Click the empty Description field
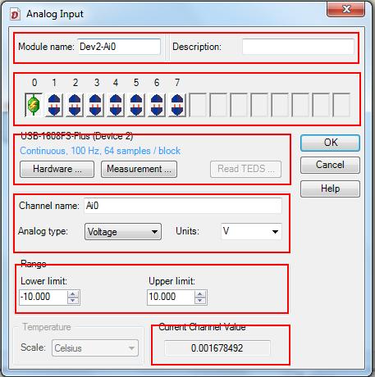 (298, 47)
